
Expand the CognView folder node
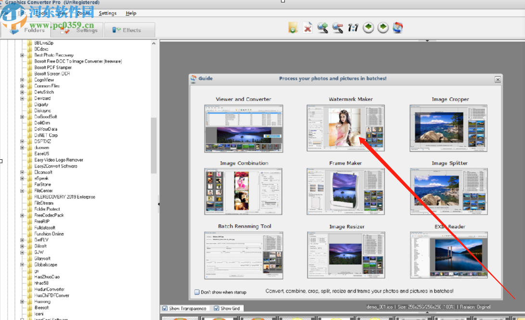tap(22, 80)
